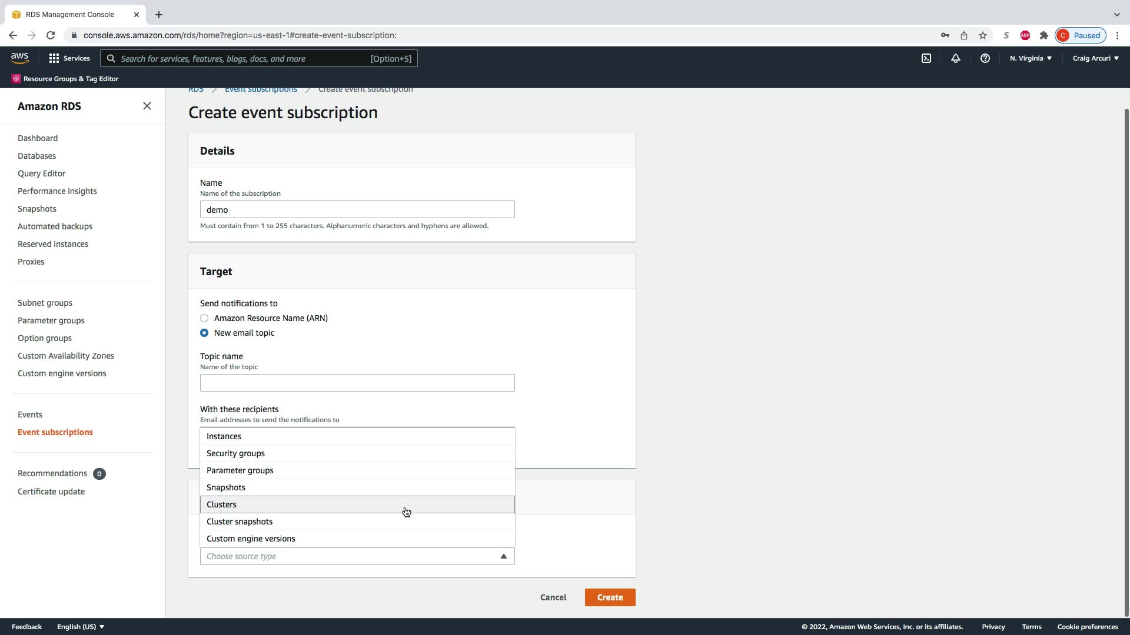Expand the N. Virginia region selector
The height and width of the screenshot is (635, 1130).
click(x=1031, y=58)
